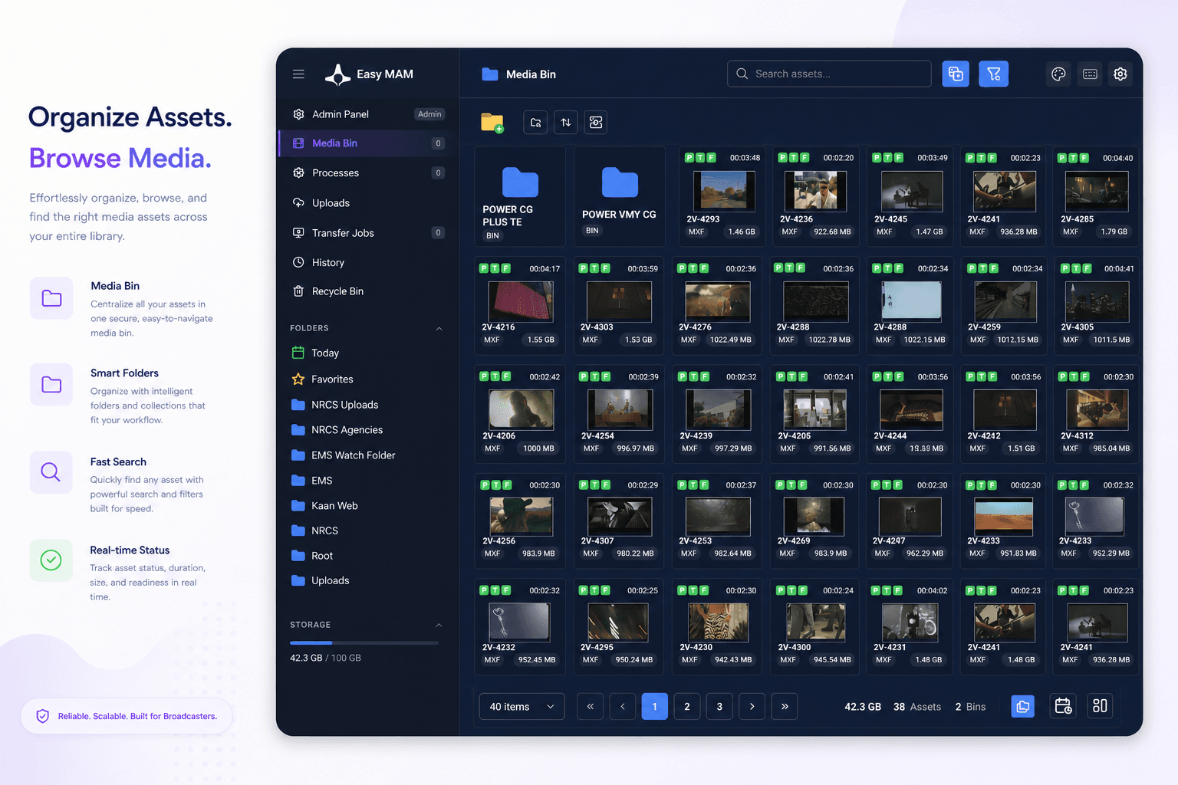Go to page 3

click(x=719, y=707)
